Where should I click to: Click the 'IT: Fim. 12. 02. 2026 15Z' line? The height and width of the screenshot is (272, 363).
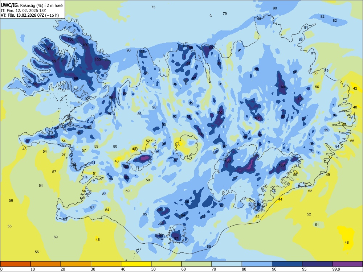pos(23,11)
